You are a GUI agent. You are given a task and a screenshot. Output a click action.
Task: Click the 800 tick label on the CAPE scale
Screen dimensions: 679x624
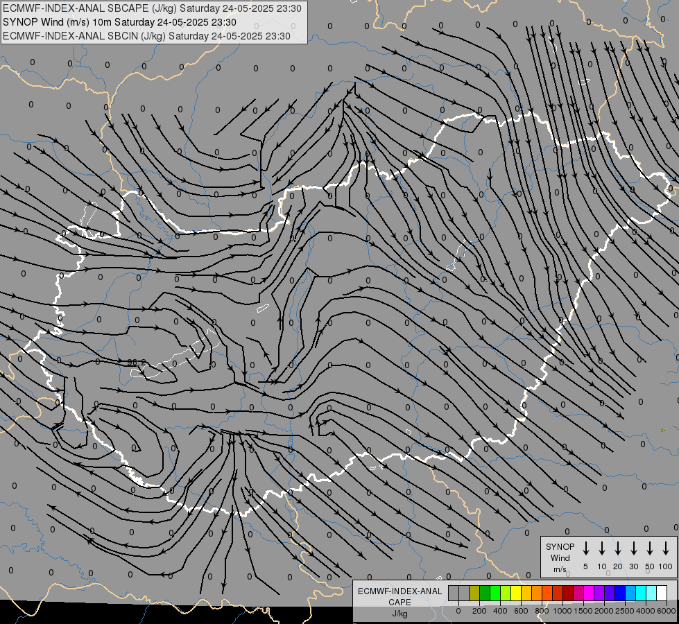point(542,611)
